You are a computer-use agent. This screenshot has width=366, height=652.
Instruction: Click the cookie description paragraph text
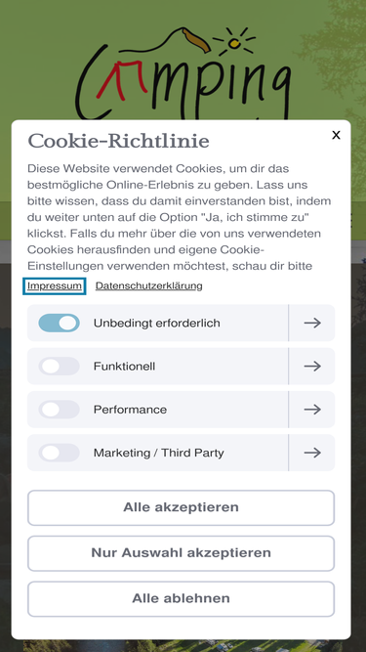tap(180, 217)
